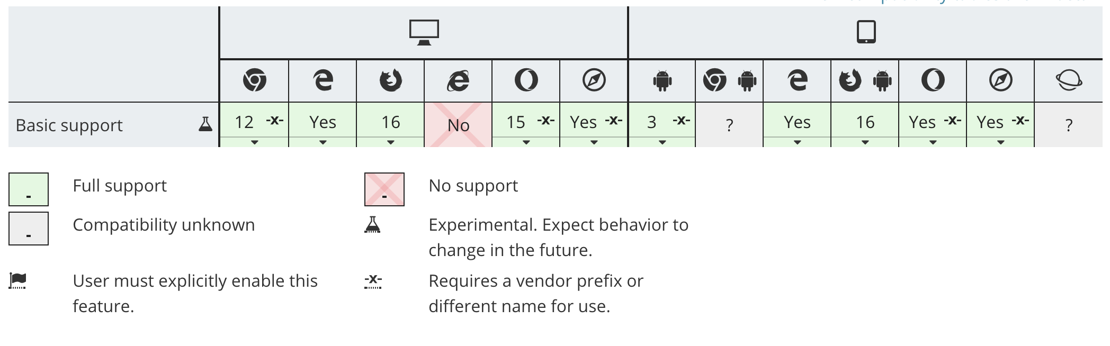Screen dimensions: 1110x346
Task: Expand desktop Firefox 16 support notes
Action: click(x=390, y=142)
